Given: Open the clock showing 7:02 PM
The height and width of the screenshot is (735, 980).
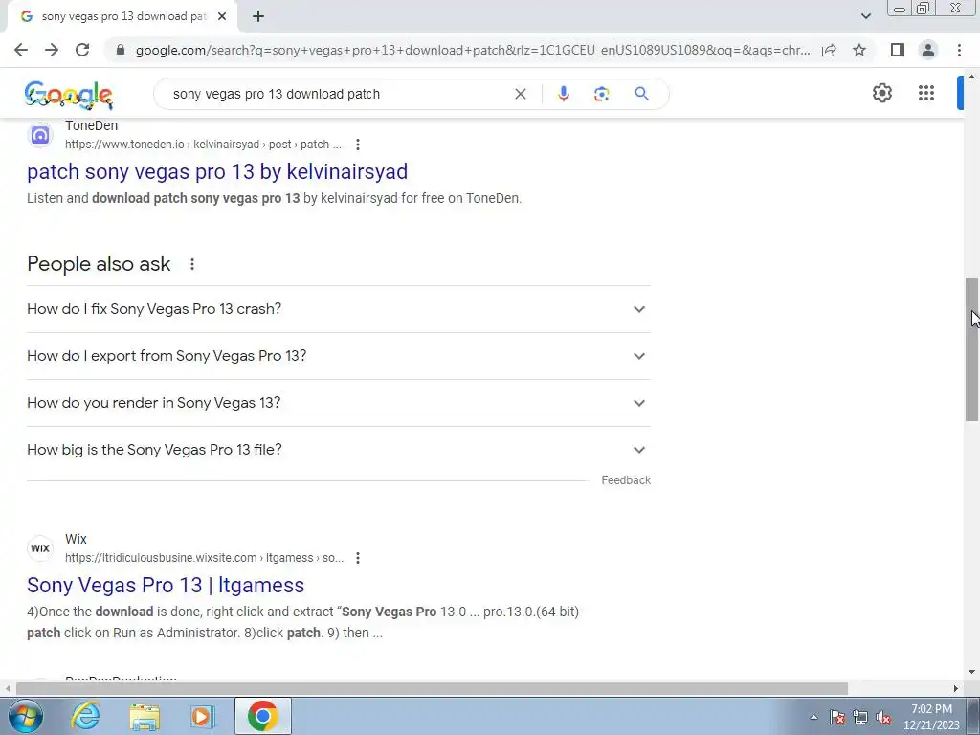Looking at the screenshot, I should tap(931, 717).
